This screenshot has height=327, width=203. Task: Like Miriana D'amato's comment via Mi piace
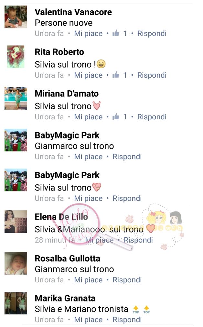pyautogui.click(x=88, y=117)
